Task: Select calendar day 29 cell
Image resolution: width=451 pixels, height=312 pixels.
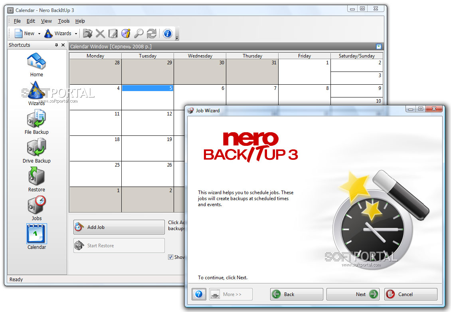Action: pos(148,72)
